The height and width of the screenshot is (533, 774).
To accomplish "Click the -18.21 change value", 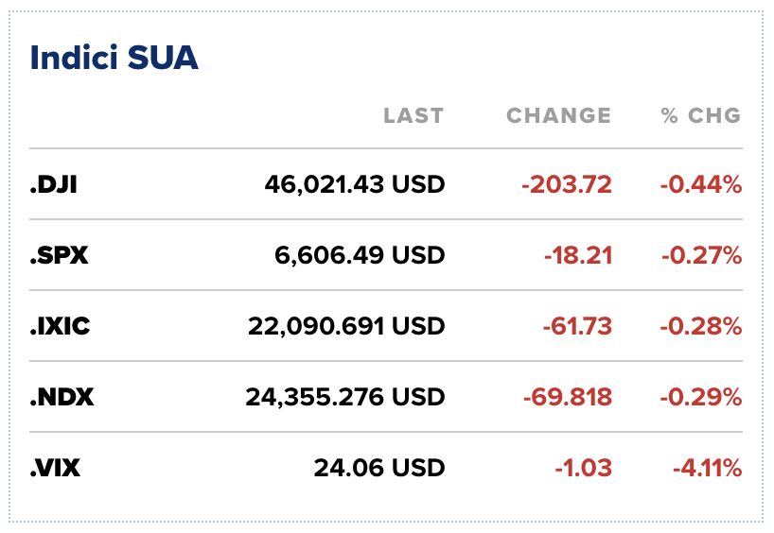I will click(x=577, y=255).
